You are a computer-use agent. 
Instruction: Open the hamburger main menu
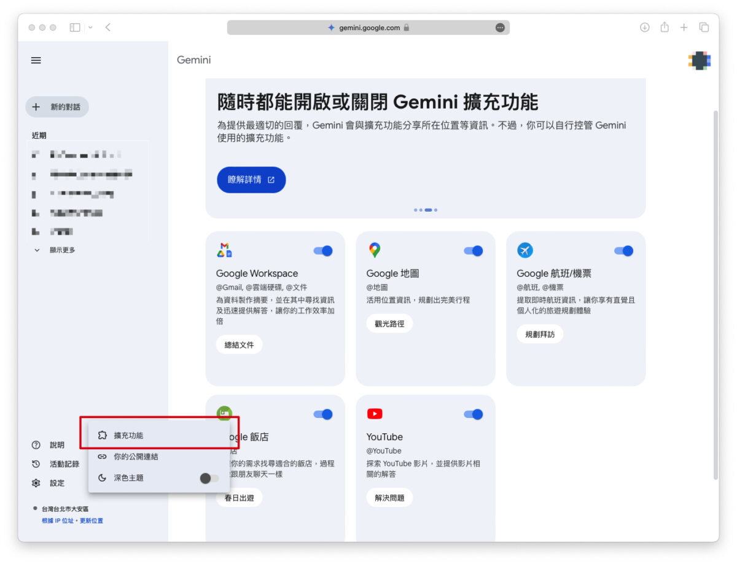36,60
